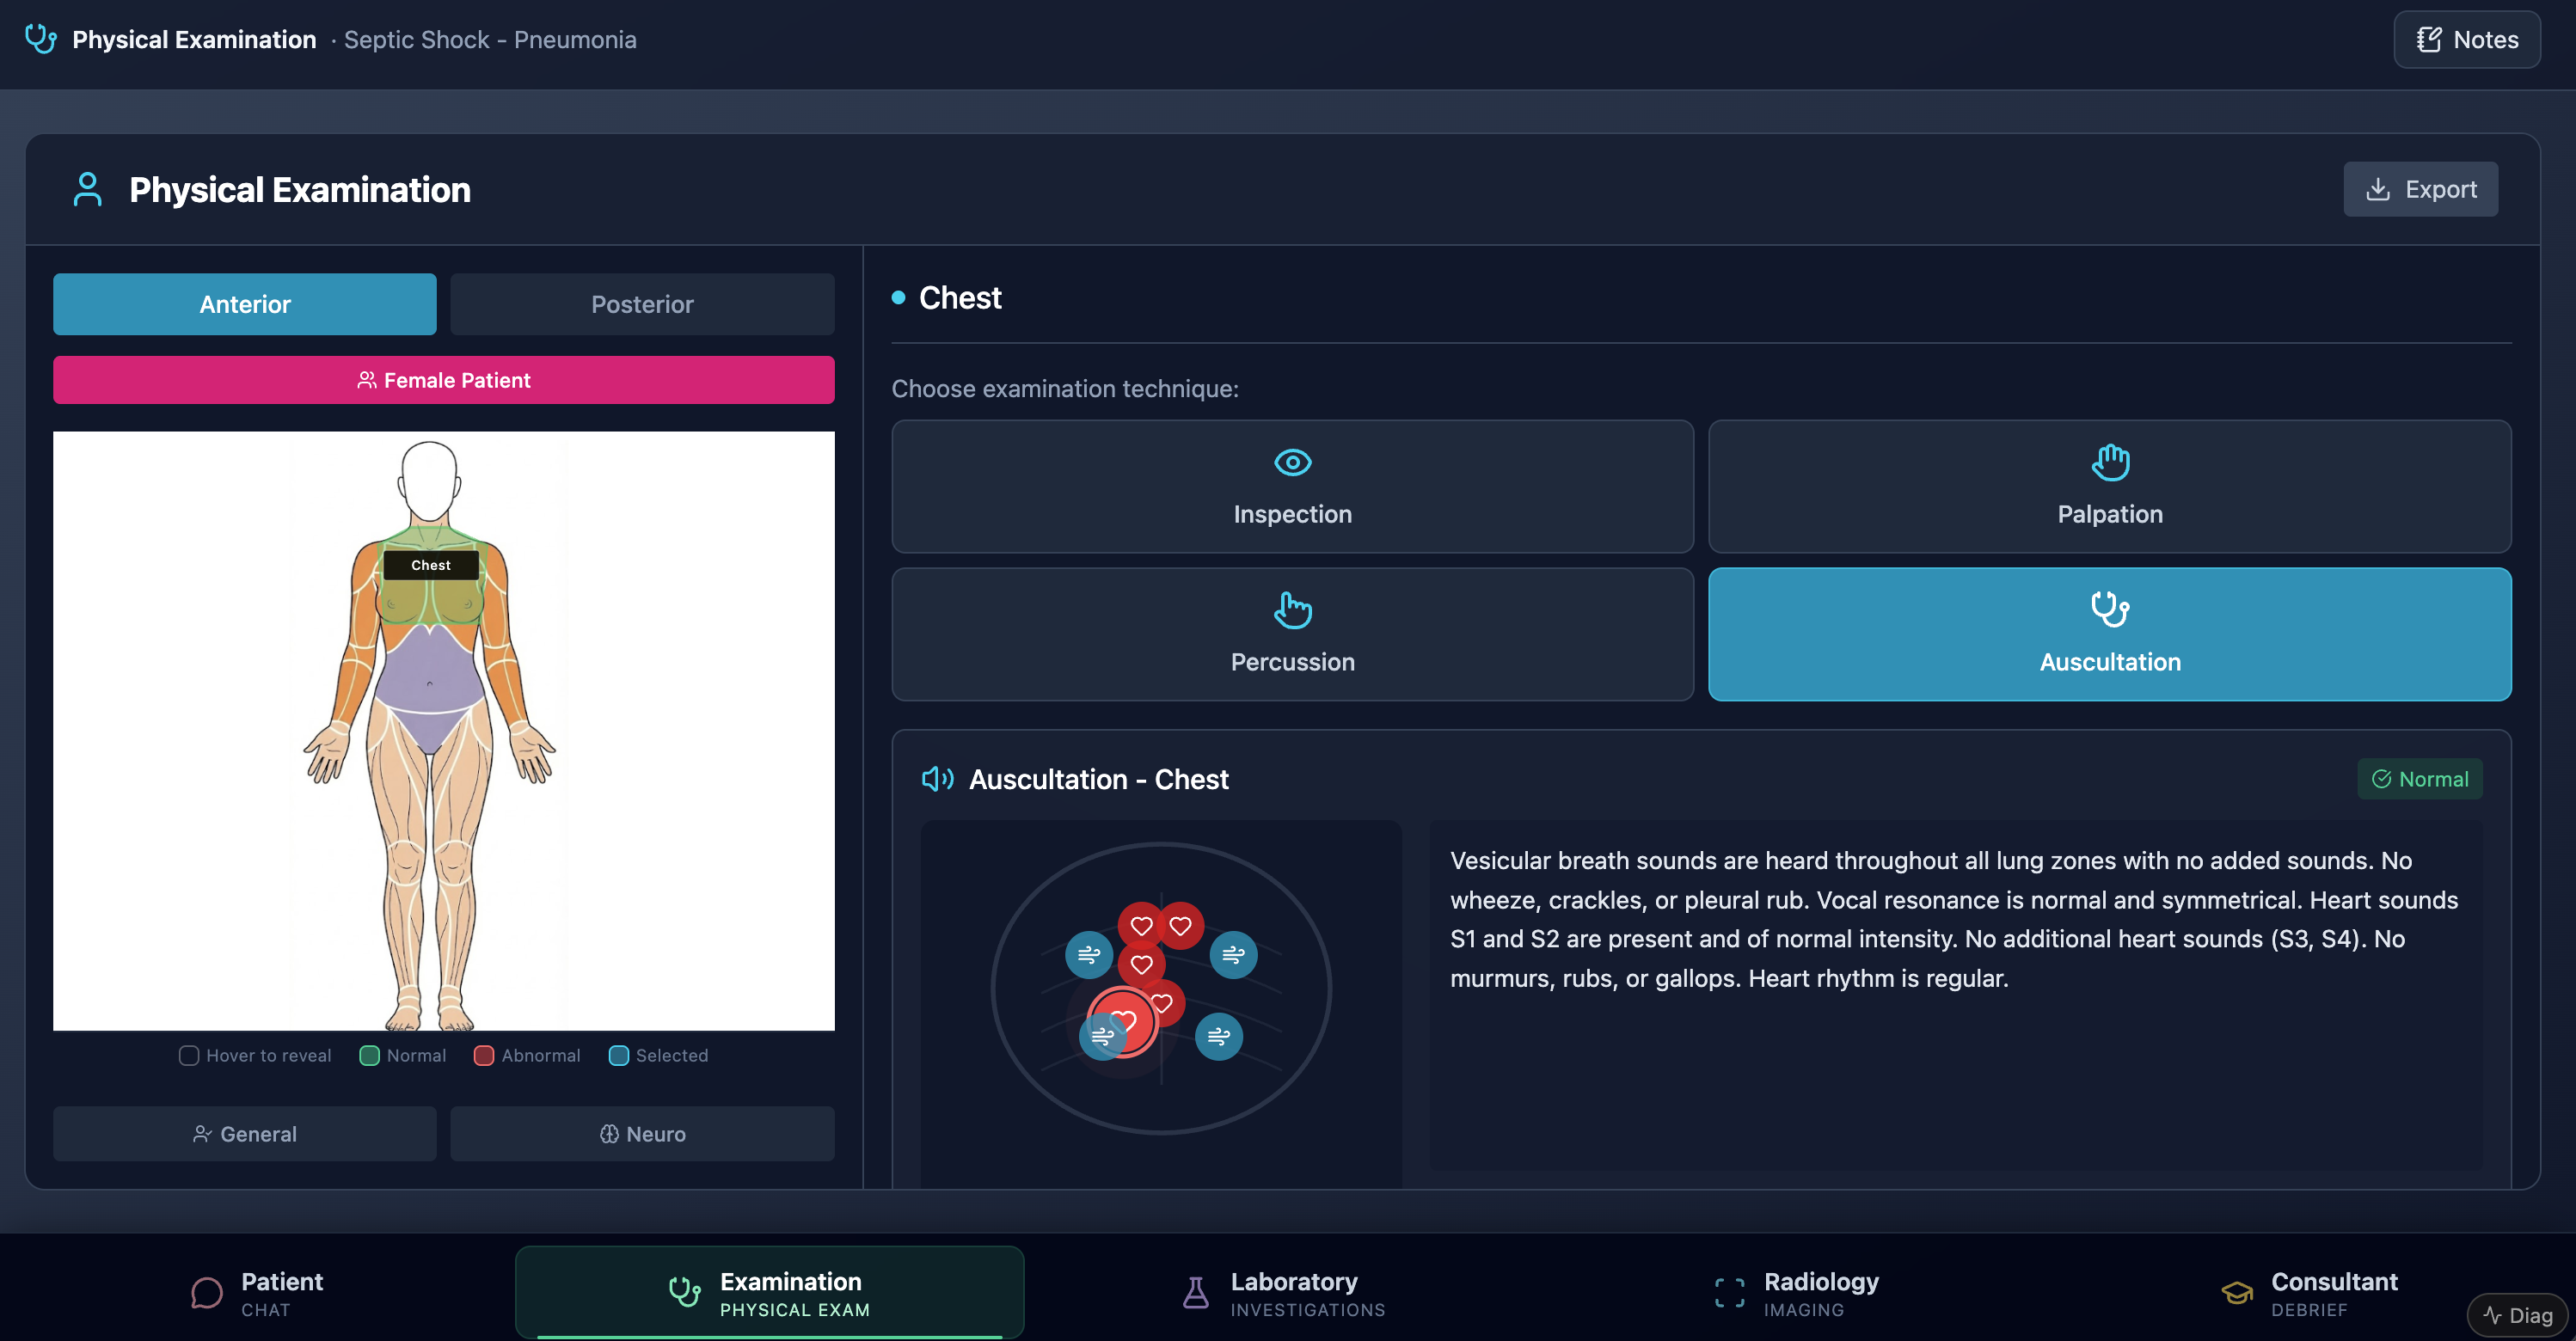2576x1341 pixels.
Task: Choose the Palpation technique
Action: (x=2110, y=486)
